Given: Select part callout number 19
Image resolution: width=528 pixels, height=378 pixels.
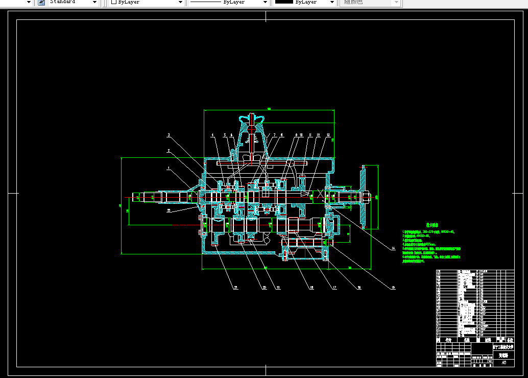Looking at the screenshot, I should [x=278, y=288].
